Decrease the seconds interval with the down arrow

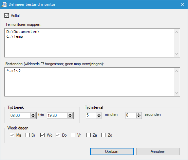(x=138, y=117)
